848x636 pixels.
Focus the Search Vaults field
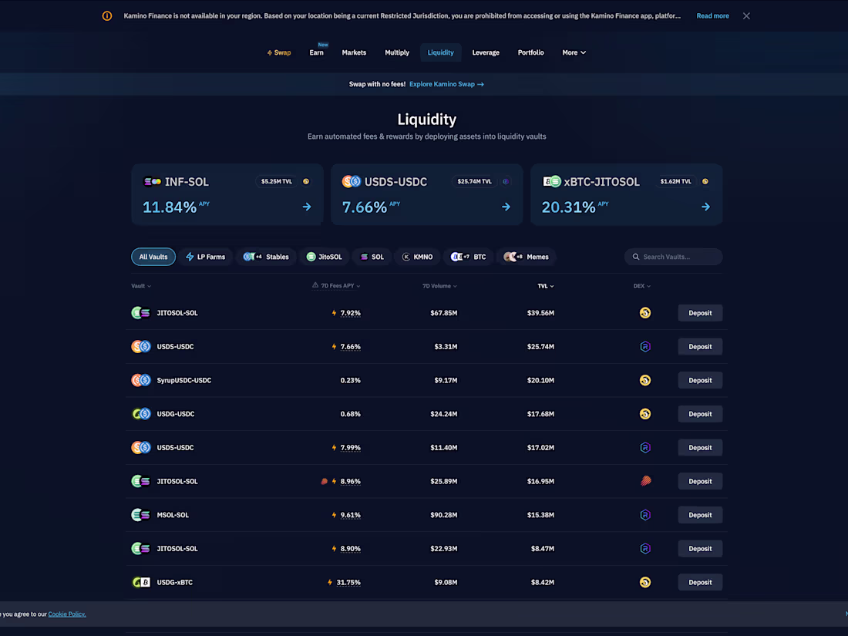tap(673, 257)
